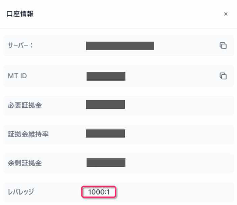237x205 pixels.
Task: Copy the server name to clipboard
Action: coord(223,46)
